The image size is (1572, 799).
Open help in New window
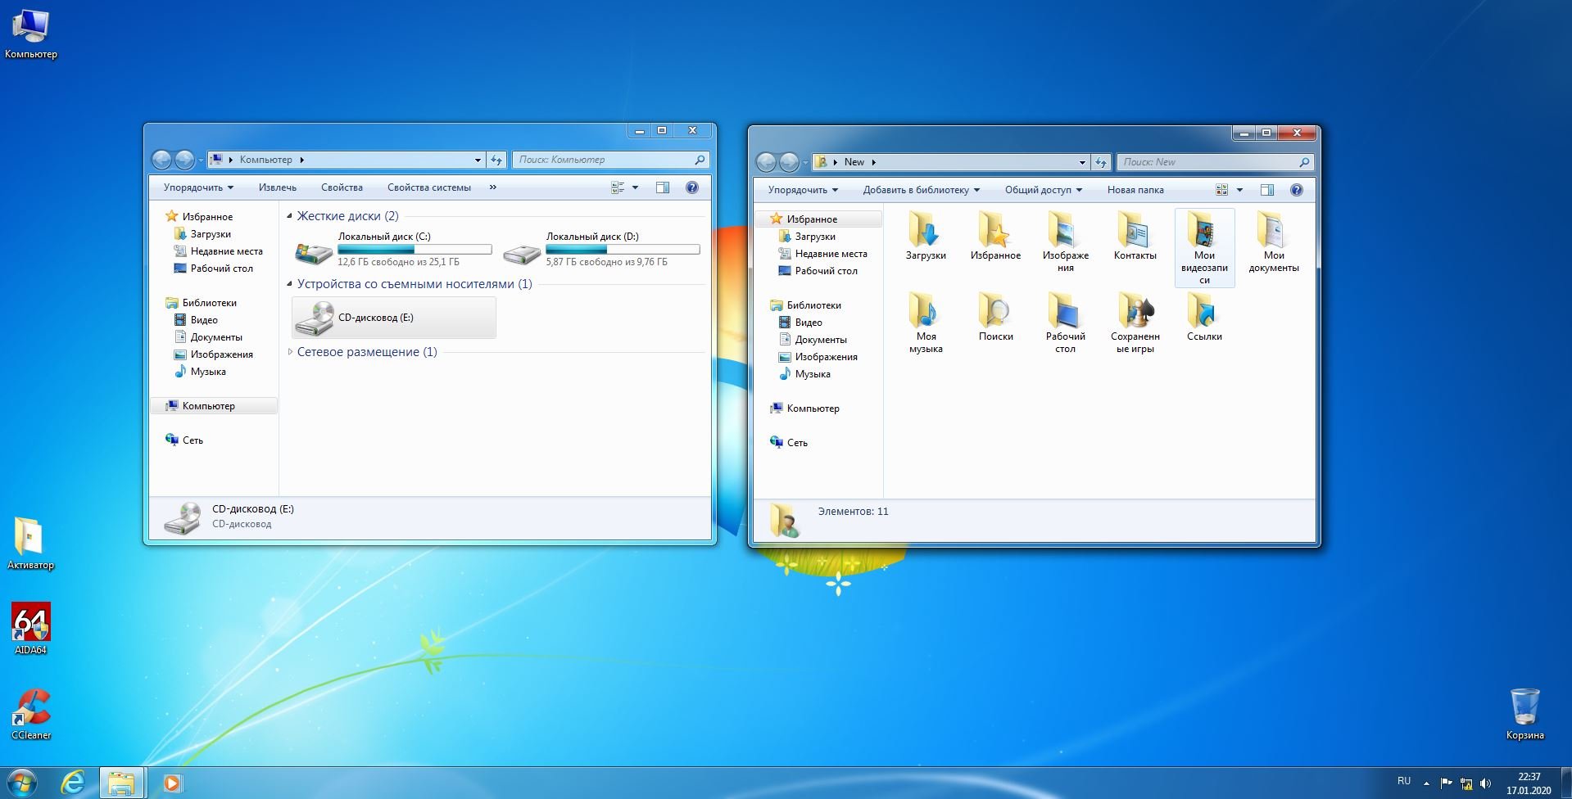click(x=1297, y=190)
